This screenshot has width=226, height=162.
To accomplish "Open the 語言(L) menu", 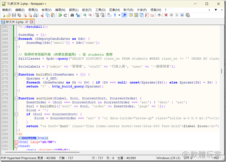I will pos(74,10).
